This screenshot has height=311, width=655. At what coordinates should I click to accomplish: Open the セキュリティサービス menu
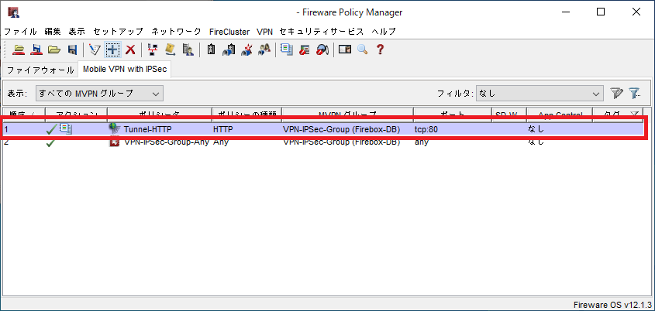tap(322, 31)
